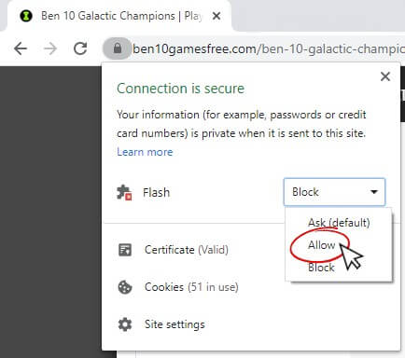The image size is (405, 358).
Task: Reload the page with the refresh icon
Action: pyautogui.click(x=80, y=48)
